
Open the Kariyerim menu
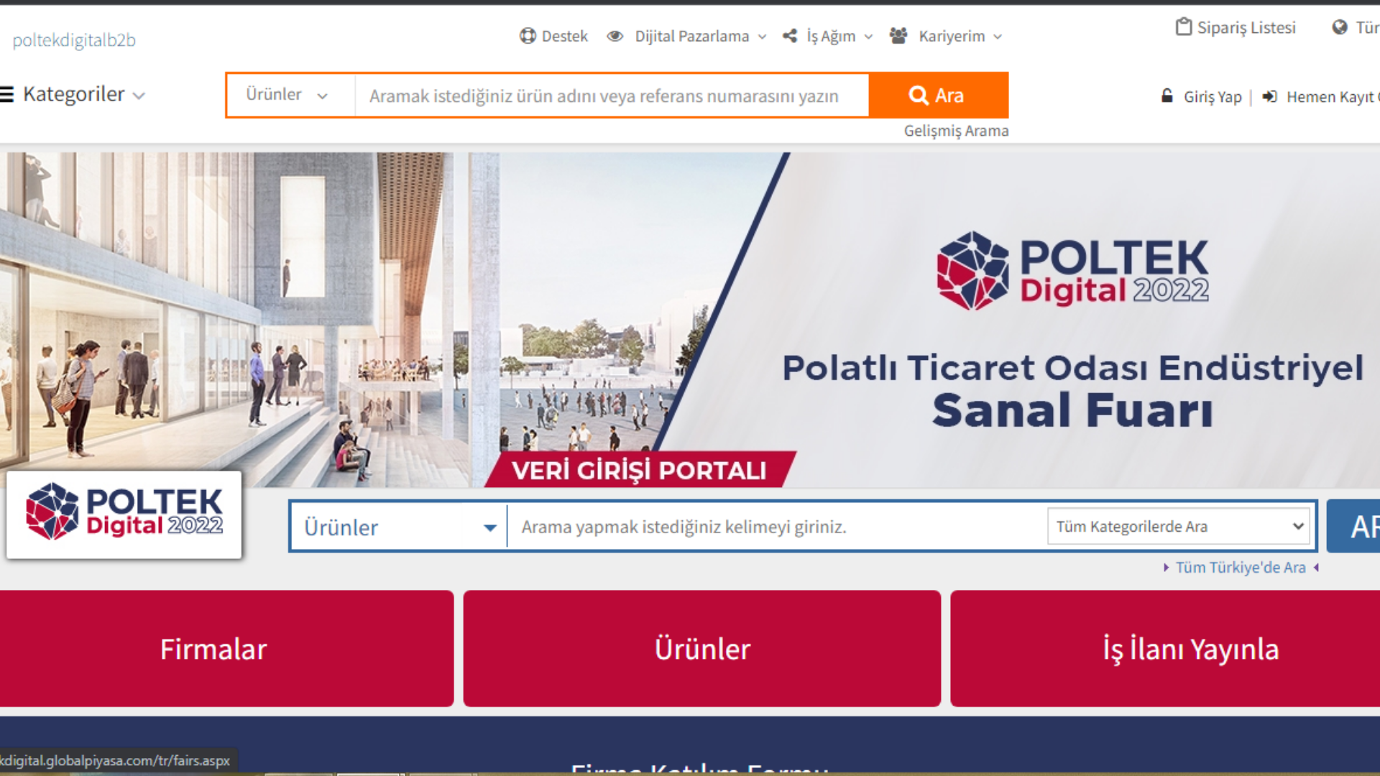960,36
